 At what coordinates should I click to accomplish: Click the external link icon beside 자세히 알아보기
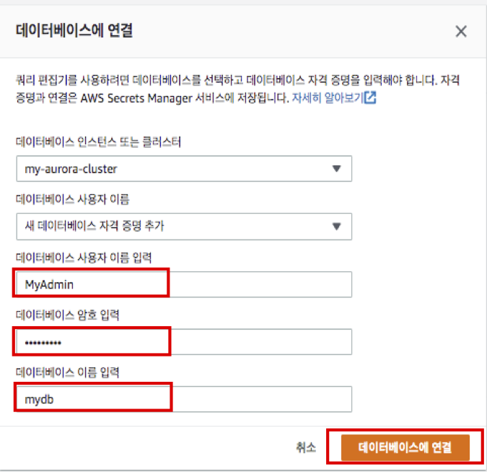370,98
